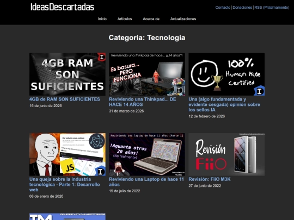Viewport: 294px width, 220px height.
Task: Open article 'Revisión: FiiO M3K'
Action: [210, 179]
